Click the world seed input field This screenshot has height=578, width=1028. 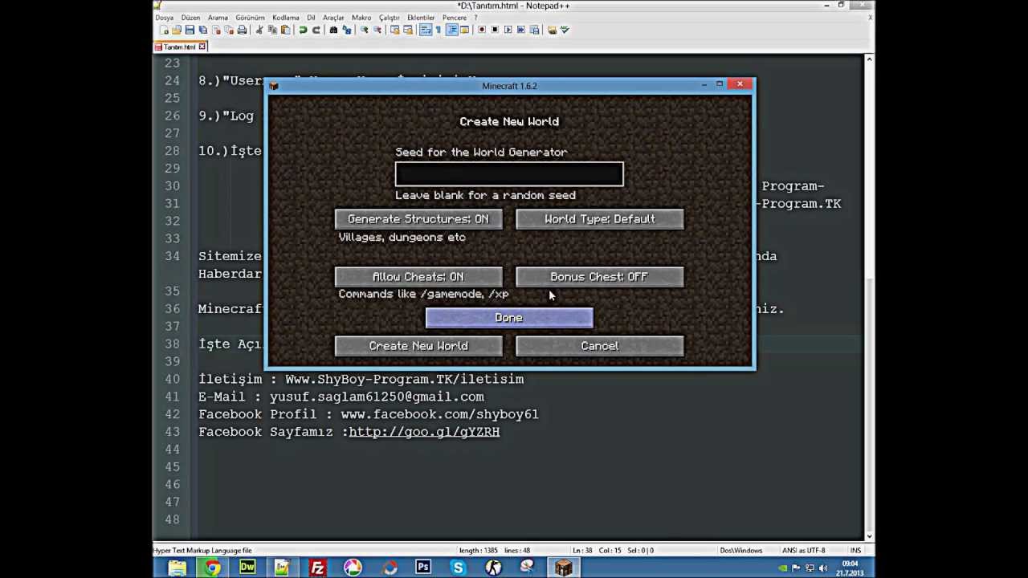[509, 174]
